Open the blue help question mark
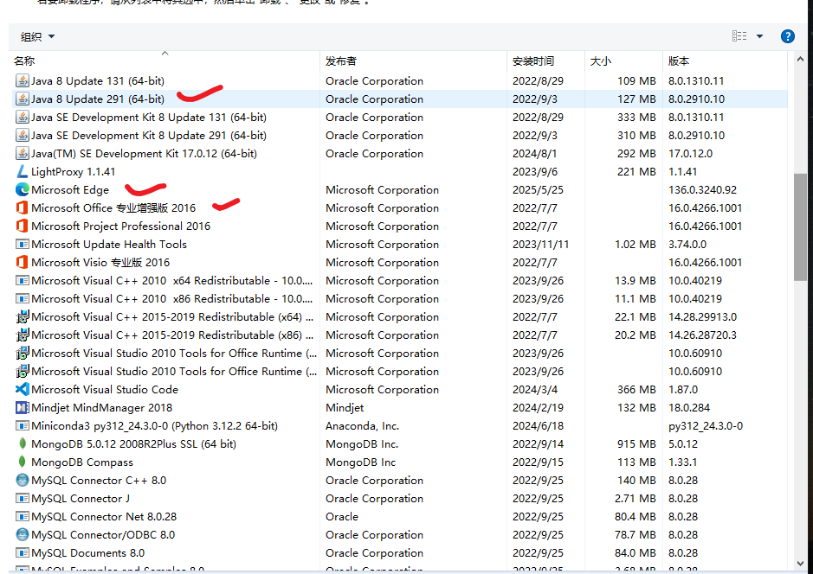The image size is (813, 574). (x=787, y=36)
